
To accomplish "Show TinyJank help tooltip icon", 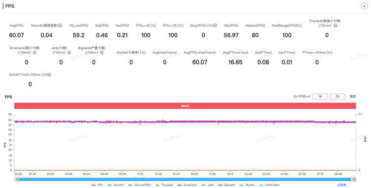I will click(x=335, y=25).
